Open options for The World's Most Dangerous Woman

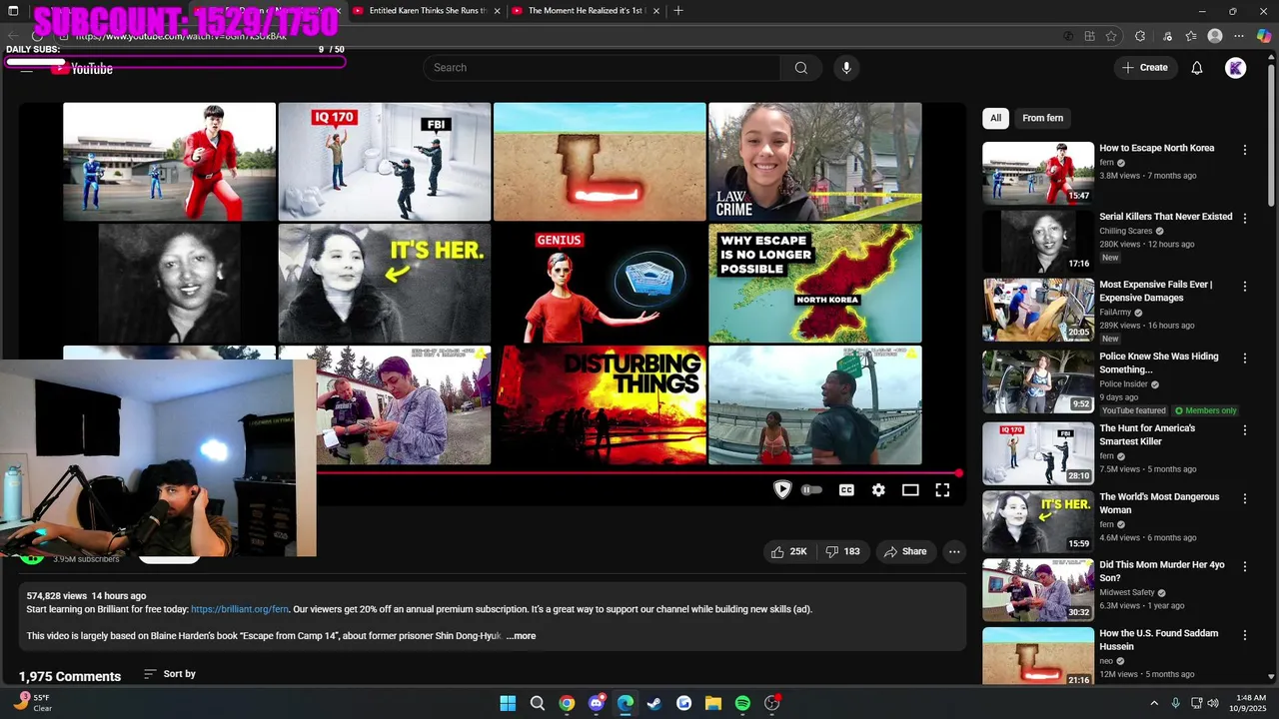(x=1244, y=498)
